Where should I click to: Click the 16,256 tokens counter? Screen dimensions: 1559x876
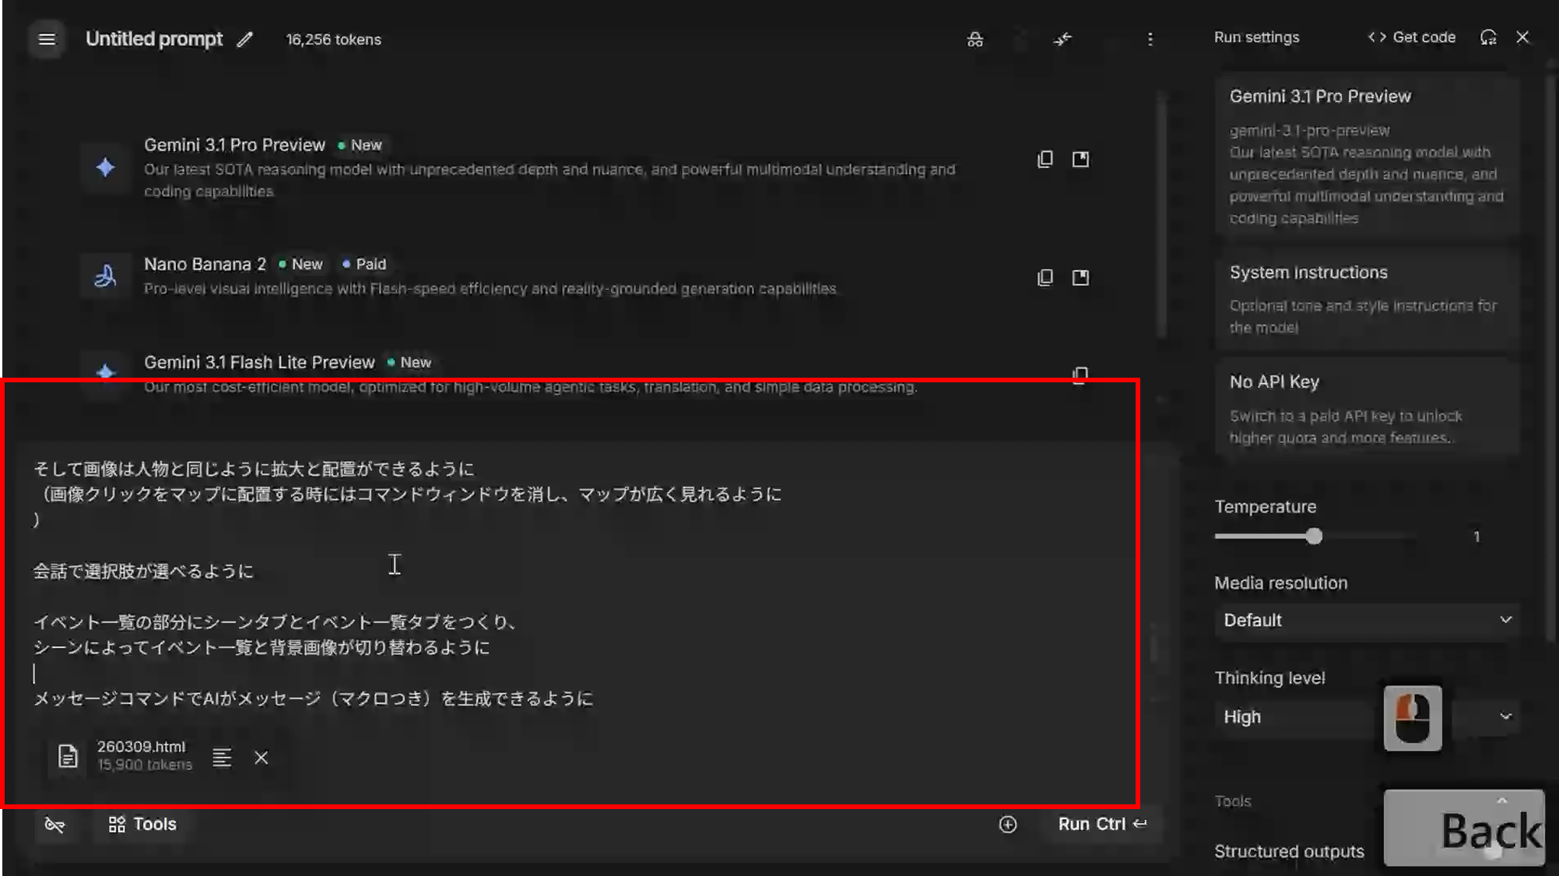(x=333, y=39)
